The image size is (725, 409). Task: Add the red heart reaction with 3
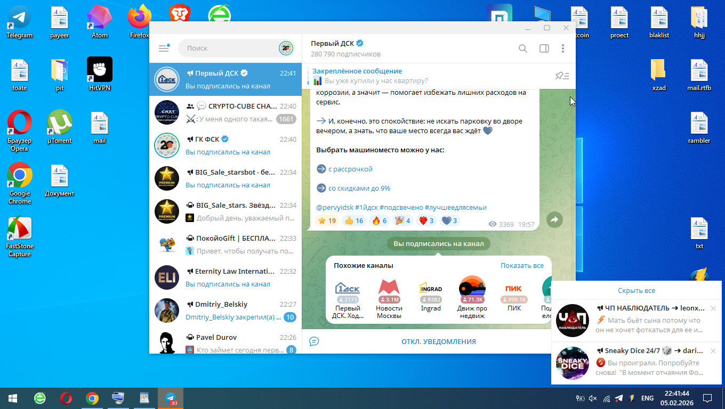[426, 220]
